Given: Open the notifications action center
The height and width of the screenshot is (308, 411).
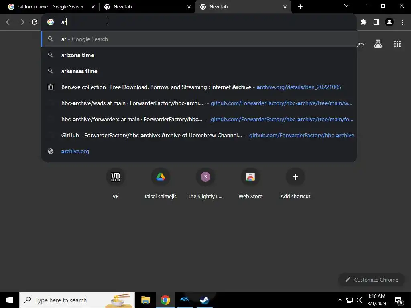Looking at the screenshot, I should click(399, 300).
